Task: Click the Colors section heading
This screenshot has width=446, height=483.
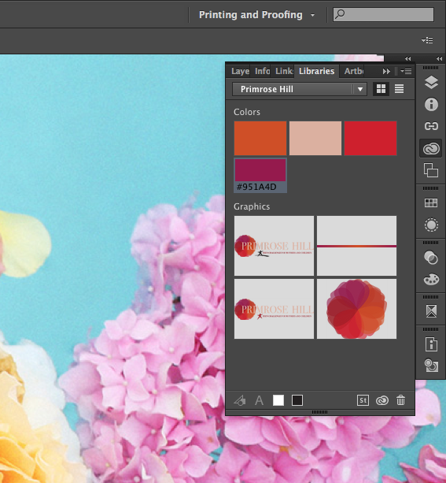Action: pos(247,112)
